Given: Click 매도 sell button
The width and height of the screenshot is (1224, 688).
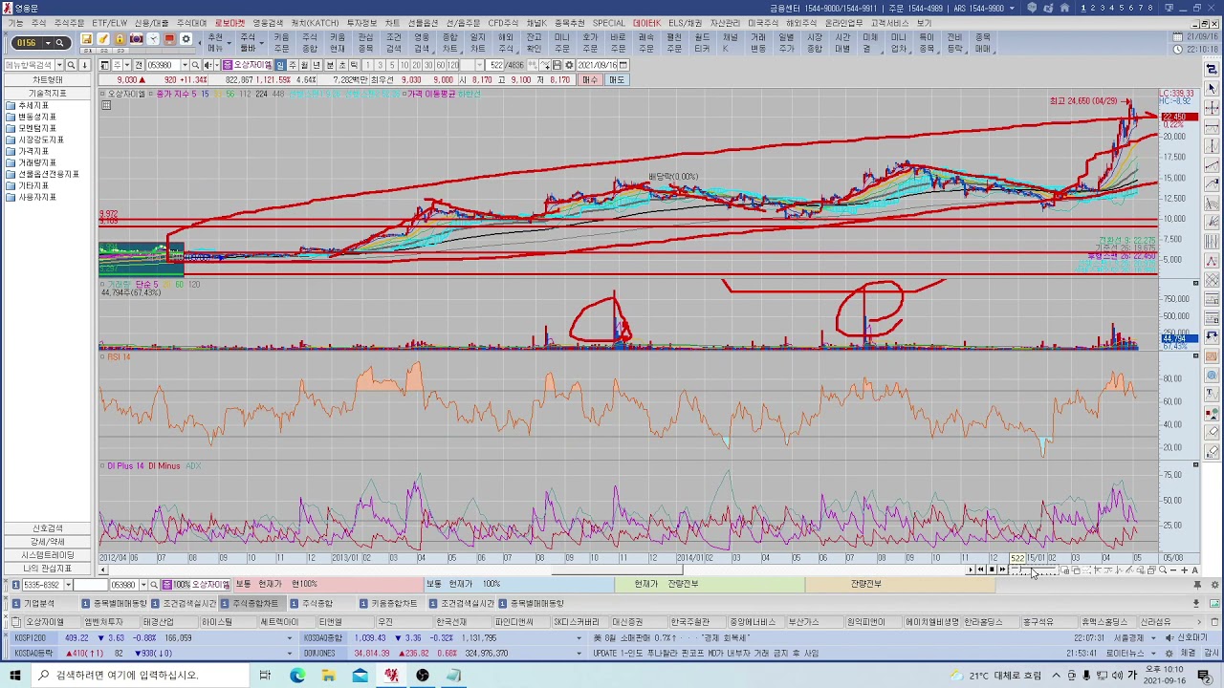Looking at the screenshot, I should tap(617, 80).
